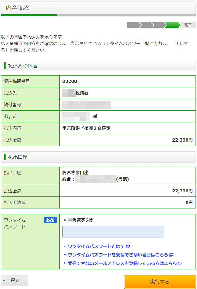This screenshot has height=289, width=197.
Task: Click inside the one-time password input field
Action: 113,232
